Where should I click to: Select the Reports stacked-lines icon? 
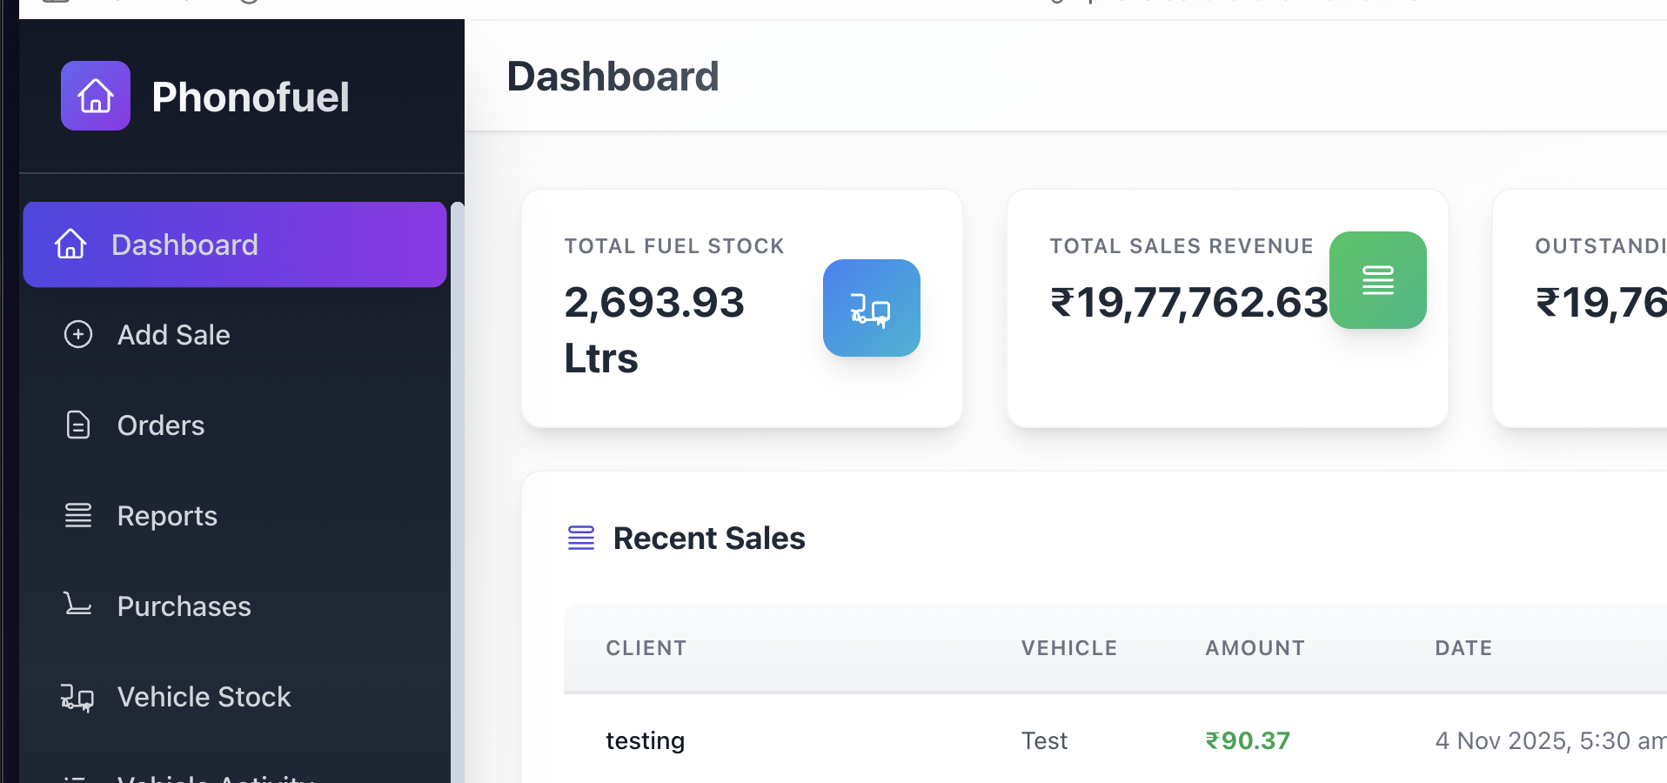pos(77,515)
